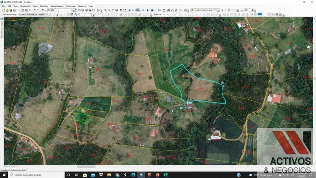Click the horizontal map scrollbar thumb
Viewport: 316px width, 178px height.
pos(86,167)
